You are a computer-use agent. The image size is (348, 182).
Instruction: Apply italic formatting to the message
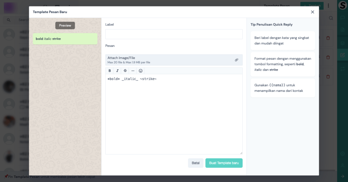pos(117,71)
